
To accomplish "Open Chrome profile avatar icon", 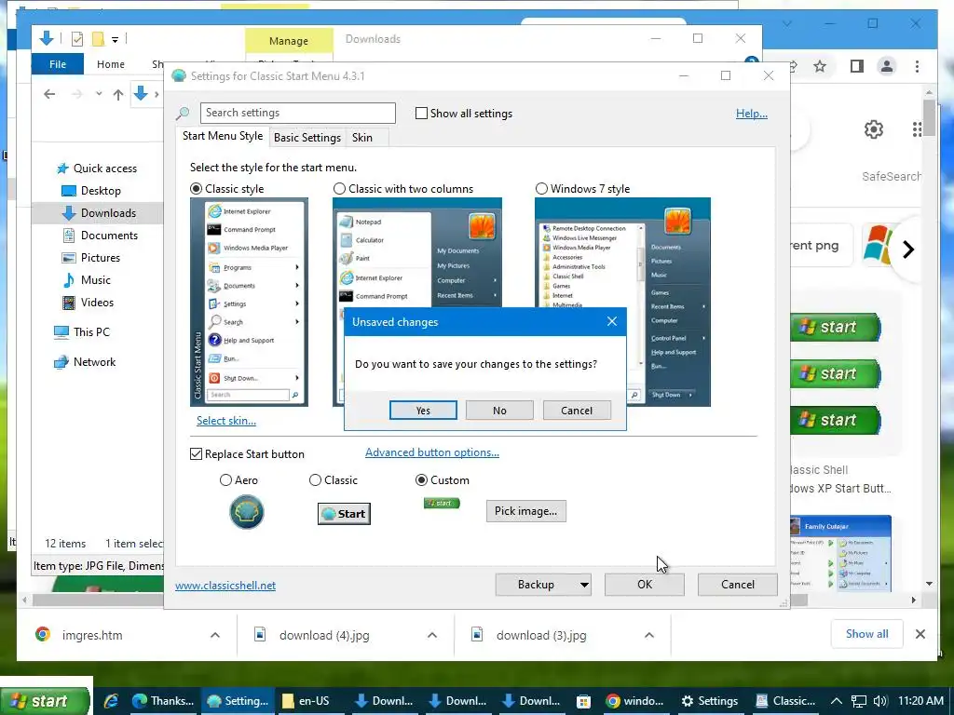I will pyautogui.click(x=887, y=66).
